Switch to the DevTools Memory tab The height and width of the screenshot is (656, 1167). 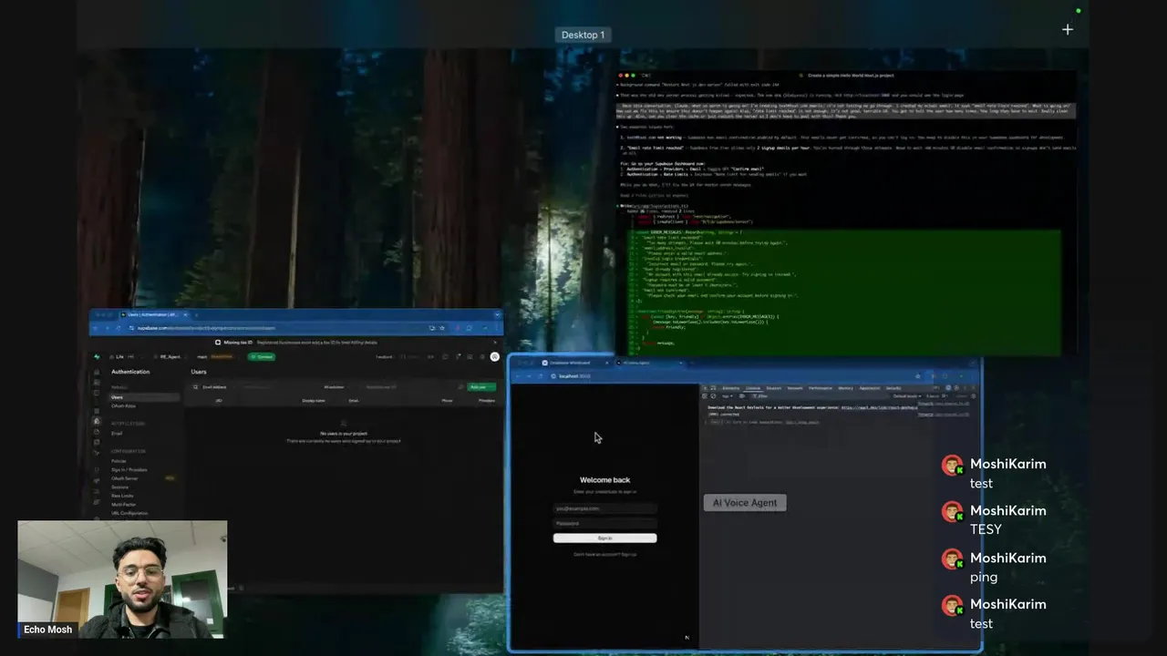[x=845, y=388]
